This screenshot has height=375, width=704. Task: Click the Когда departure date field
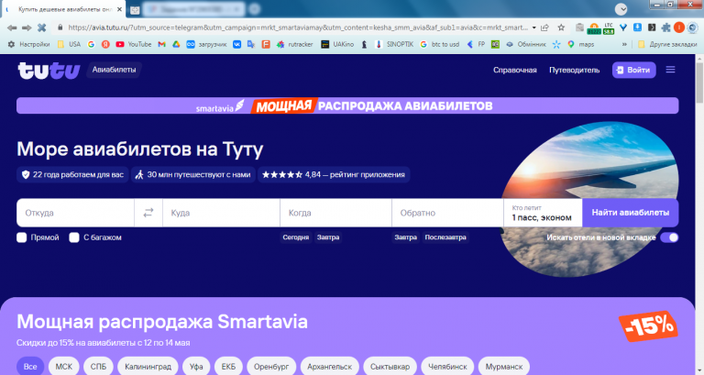[335, 213]
